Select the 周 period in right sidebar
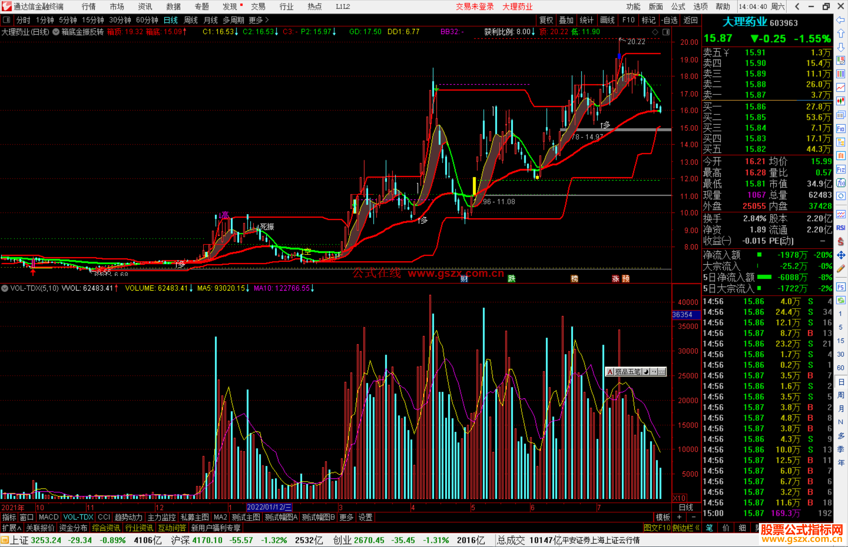The image size is (848, 547). point(841,394)
